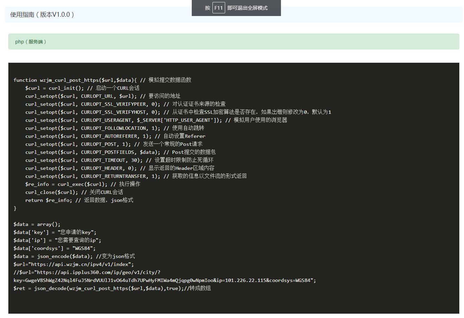
Task: Click the CURLOPT_RETURNTRANSFER code line
Action: point(136,176)
